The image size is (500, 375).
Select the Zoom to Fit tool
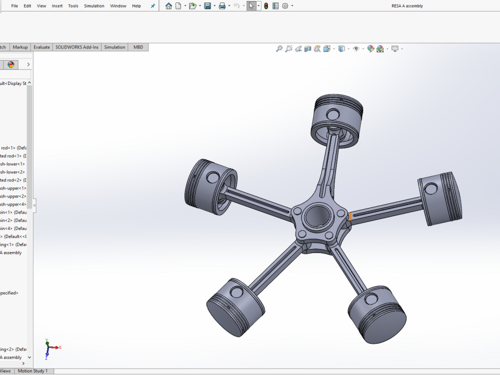(279, 48)
